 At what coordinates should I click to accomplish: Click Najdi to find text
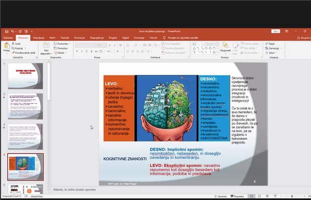[x=270, y=43]
